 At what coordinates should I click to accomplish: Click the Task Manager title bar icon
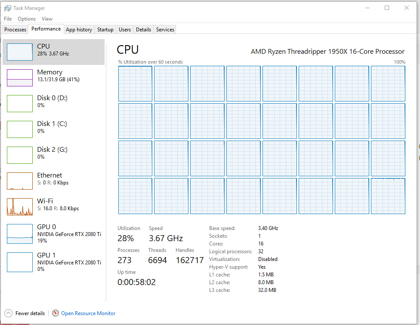tap(8, 8)
